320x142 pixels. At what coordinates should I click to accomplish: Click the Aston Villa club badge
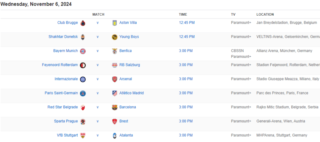click(114, 23)
